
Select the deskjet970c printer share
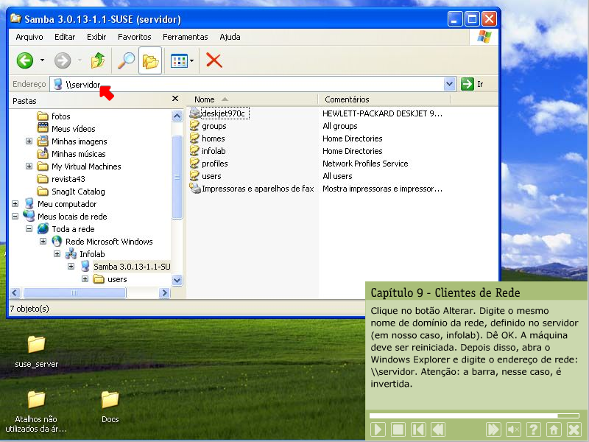pyautogui.click(x=223, y=113)
